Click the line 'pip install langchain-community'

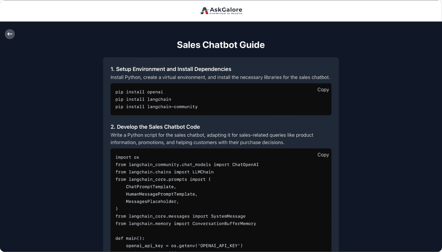[x=157, y=107]
